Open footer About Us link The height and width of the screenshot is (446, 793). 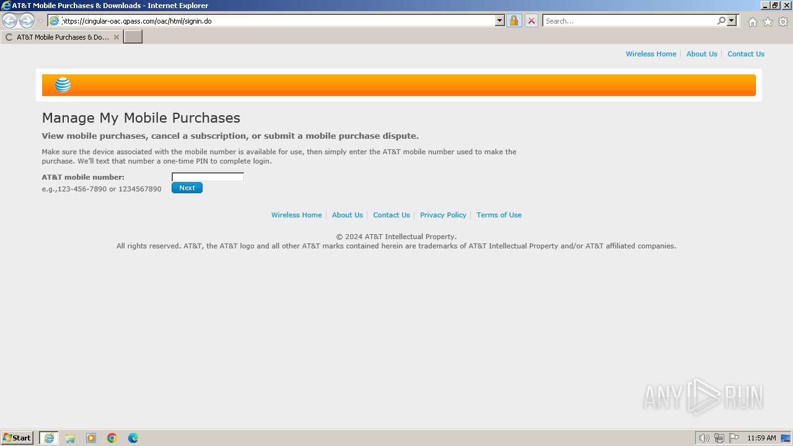click(347, 215)
